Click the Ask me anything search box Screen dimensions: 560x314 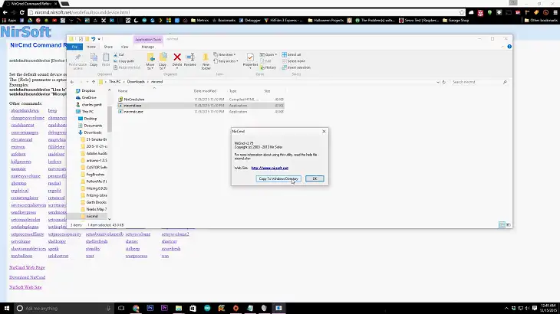pyautogui.click(x=64, y=308)
